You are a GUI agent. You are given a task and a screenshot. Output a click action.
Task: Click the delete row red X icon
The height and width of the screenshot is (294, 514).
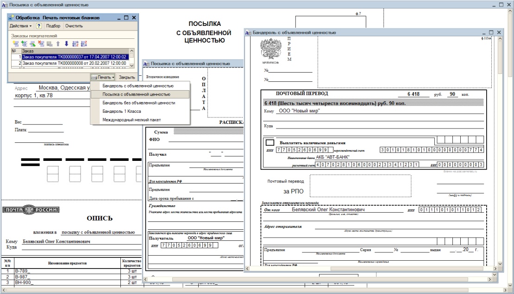41,43
